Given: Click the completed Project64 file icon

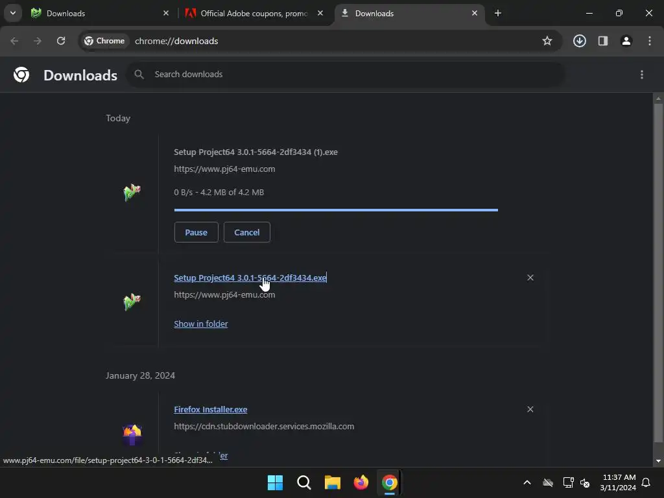Looking at the screenshot, I should pyautogui.click(x=132, y=302).
